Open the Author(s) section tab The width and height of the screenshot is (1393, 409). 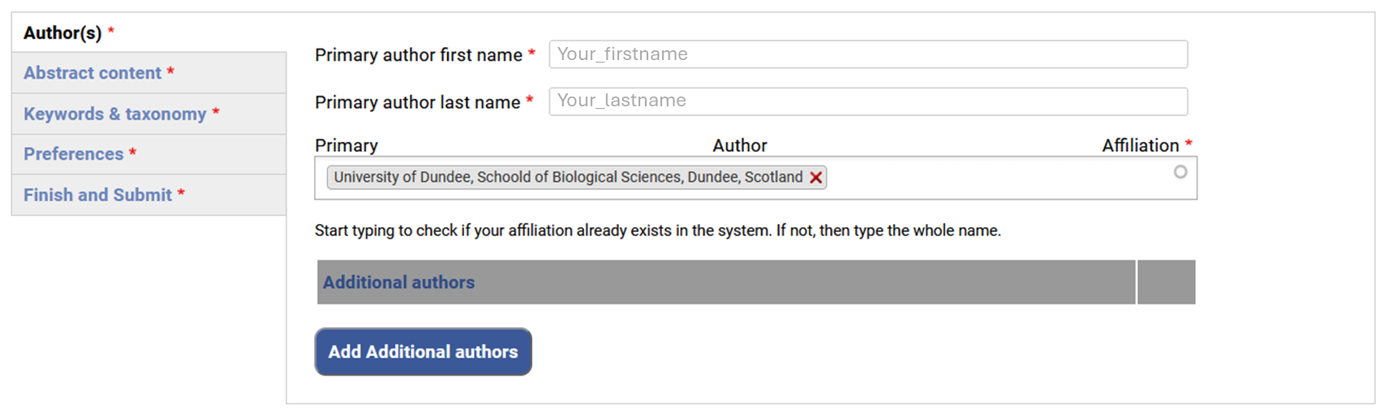tap(63, 33)
